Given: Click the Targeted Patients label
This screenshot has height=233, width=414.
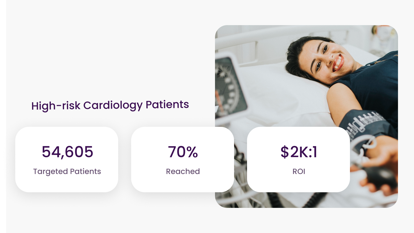Looking at the screenshot, I should pos(67,171).
